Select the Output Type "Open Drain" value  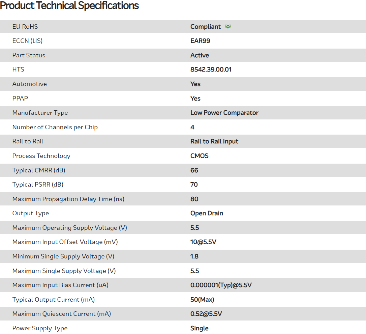coord(207,213)
